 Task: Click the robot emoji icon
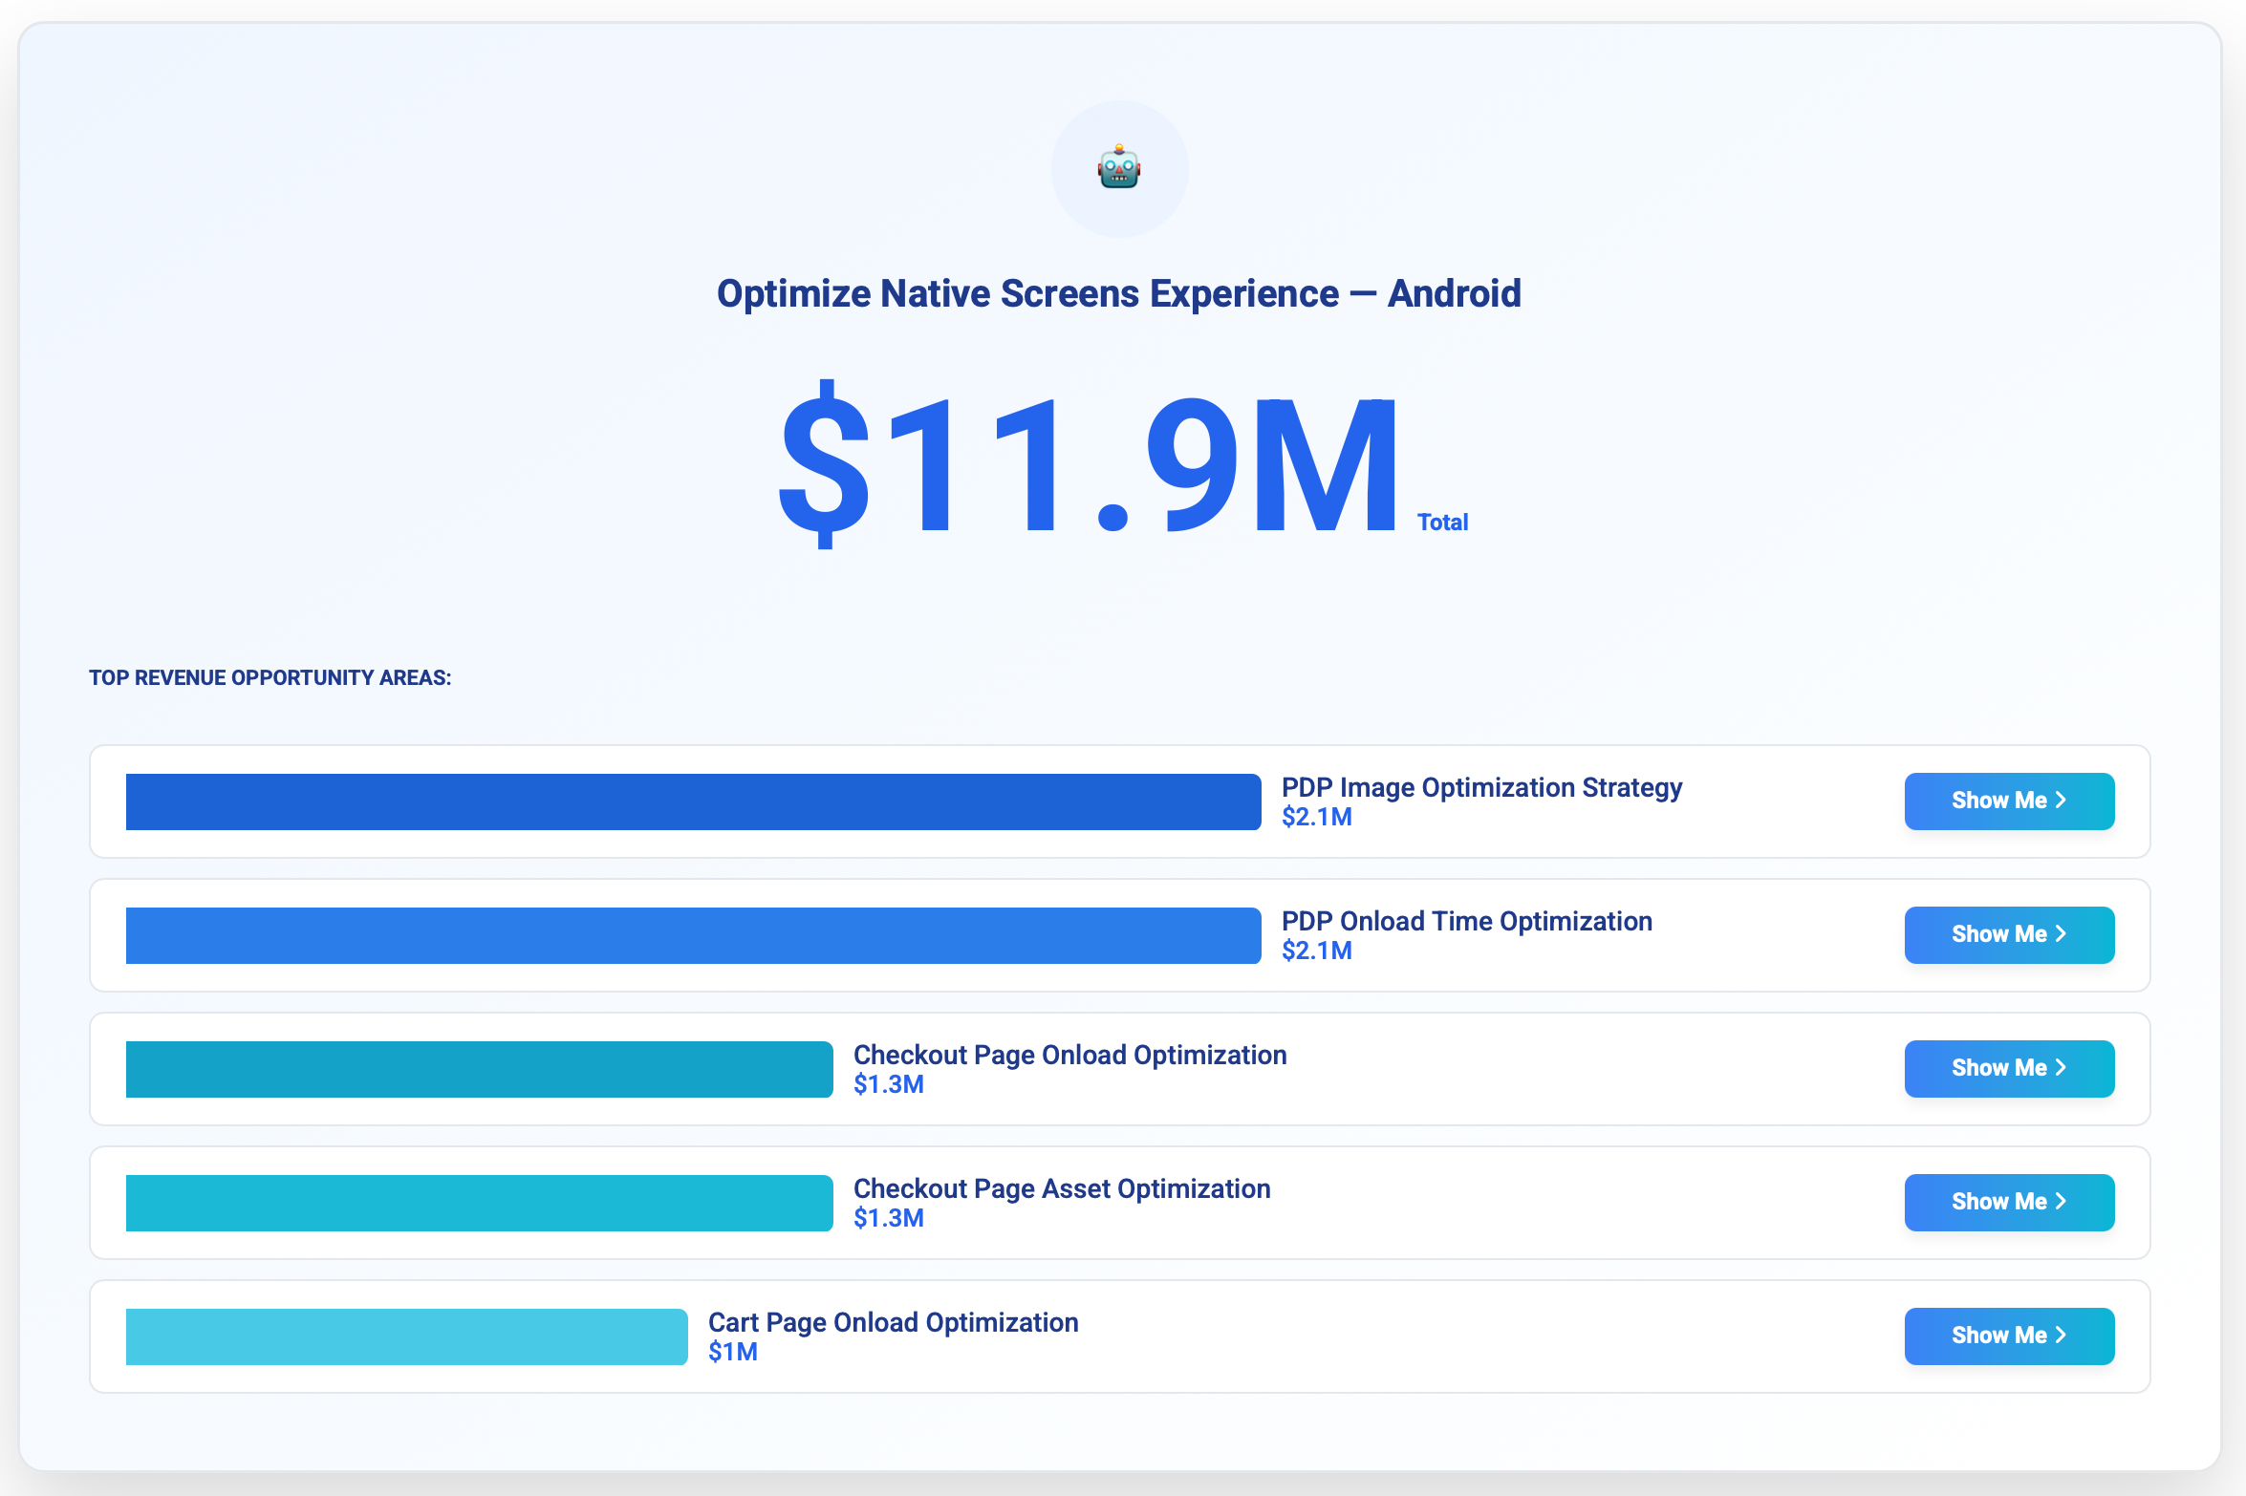(1119, 168)
